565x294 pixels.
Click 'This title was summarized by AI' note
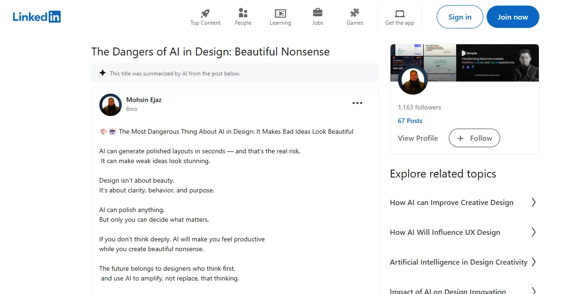[x=175, y=74]
